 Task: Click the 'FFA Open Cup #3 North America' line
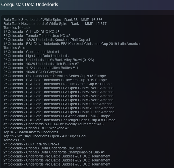point(58,96)
